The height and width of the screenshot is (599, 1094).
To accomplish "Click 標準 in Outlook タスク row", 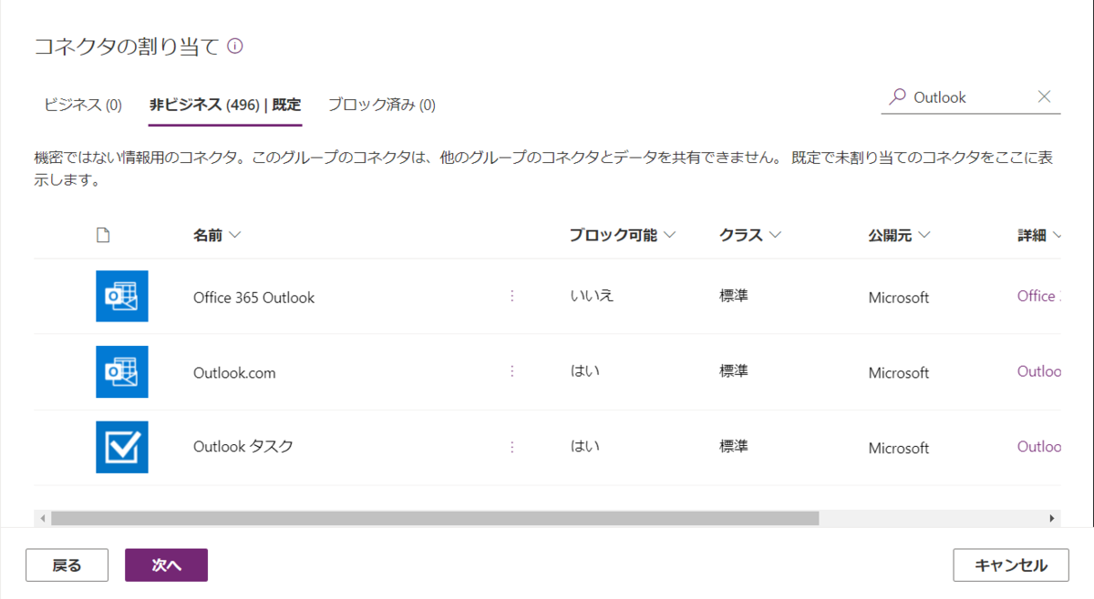I will (734, 447).
